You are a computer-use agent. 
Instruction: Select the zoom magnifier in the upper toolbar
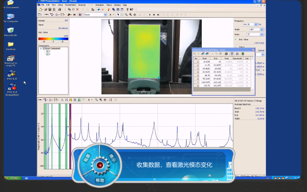pos(126,15)
